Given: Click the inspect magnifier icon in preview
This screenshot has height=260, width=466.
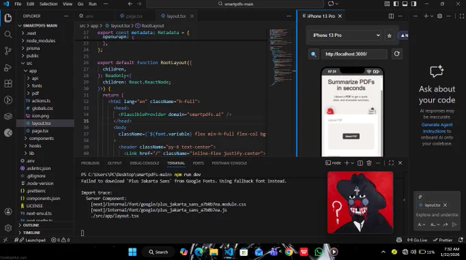Looking at the screenshot, I should [314, 54].
